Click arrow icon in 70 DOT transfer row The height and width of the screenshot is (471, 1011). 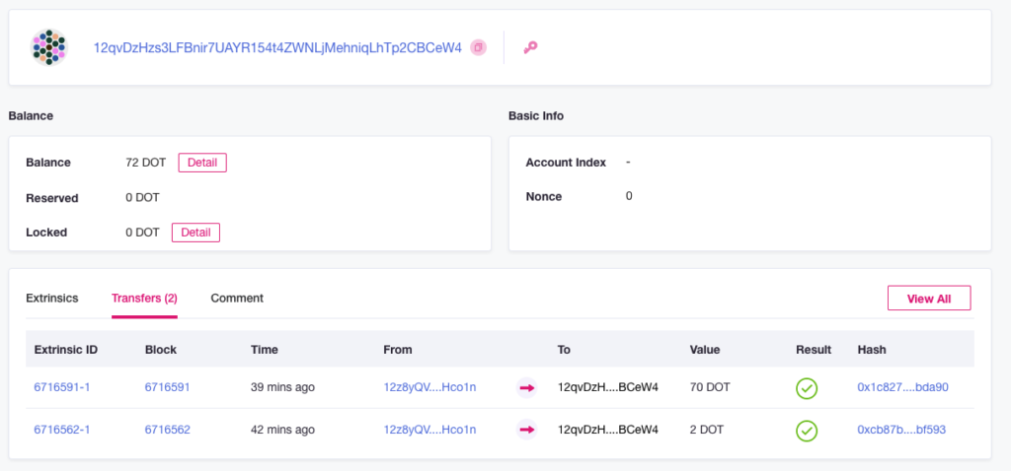[527, 388]
